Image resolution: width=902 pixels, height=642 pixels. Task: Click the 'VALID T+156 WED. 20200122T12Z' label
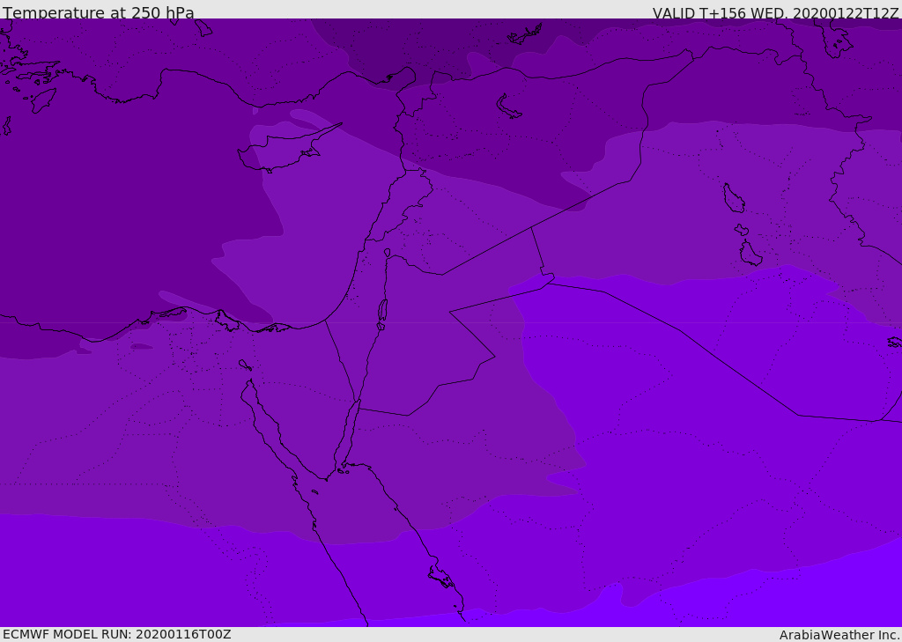775,12
